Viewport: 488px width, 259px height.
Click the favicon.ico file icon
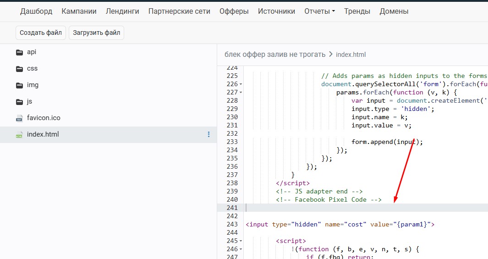pyautogui.click(x=19, y=118)
